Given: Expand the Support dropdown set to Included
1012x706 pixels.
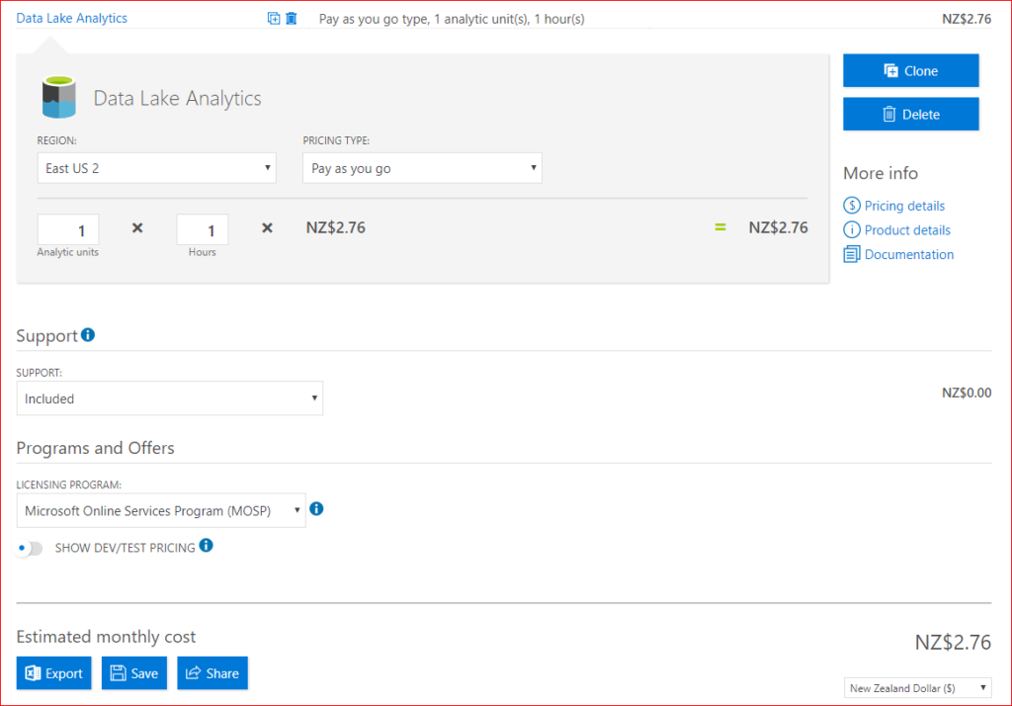Looking at the screenshot, I should tap(170, 398).
